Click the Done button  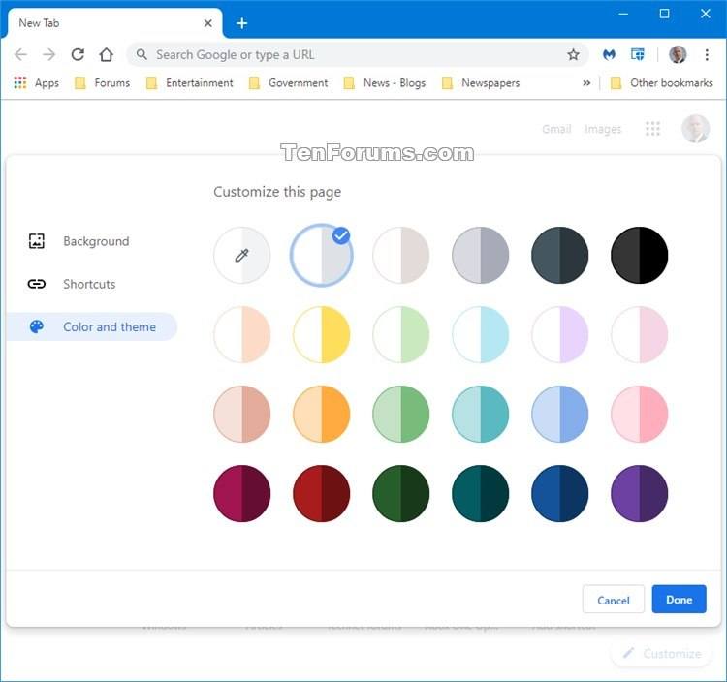pyautogui.click(x=680, y=600)
